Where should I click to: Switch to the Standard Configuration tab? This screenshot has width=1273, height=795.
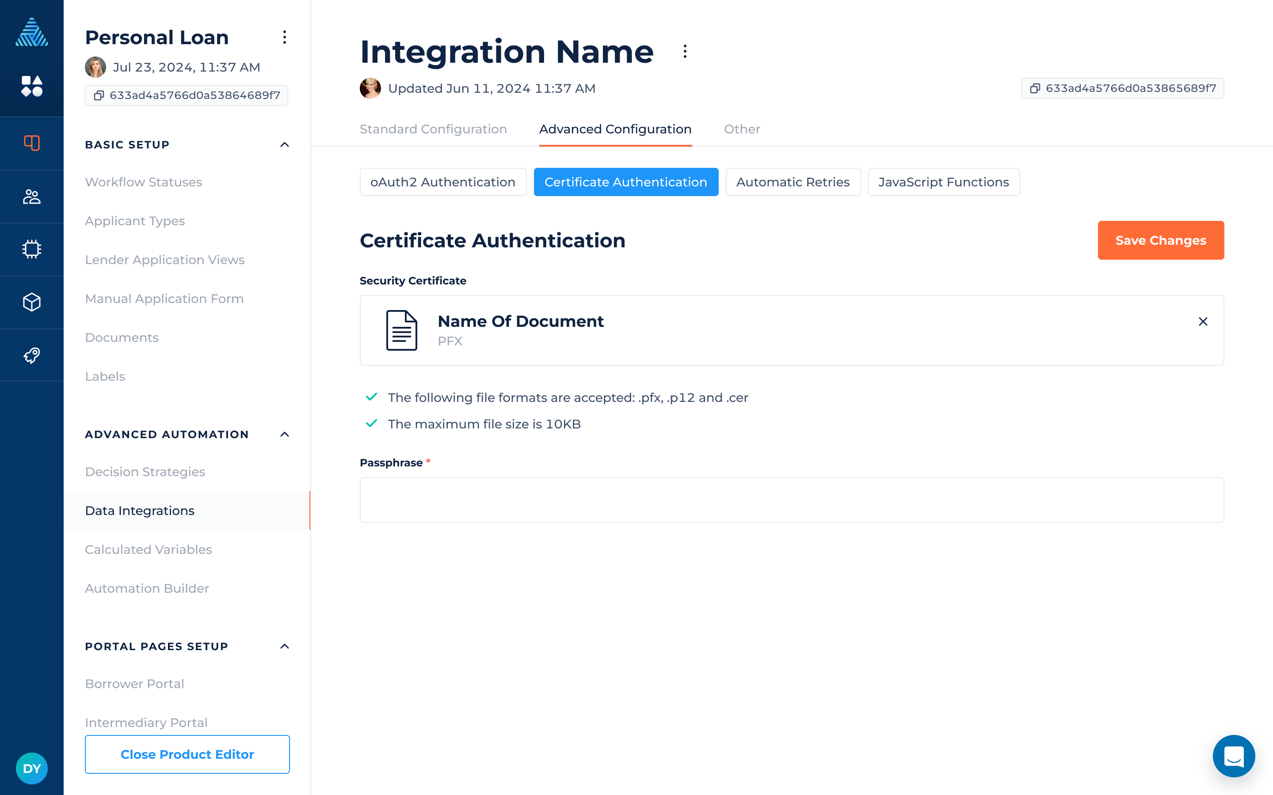[433, 129]
